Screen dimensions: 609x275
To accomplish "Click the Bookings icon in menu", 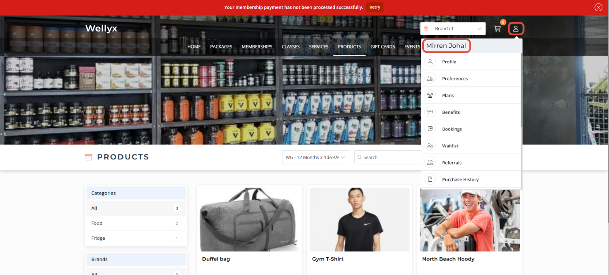I will click(430, 129).
